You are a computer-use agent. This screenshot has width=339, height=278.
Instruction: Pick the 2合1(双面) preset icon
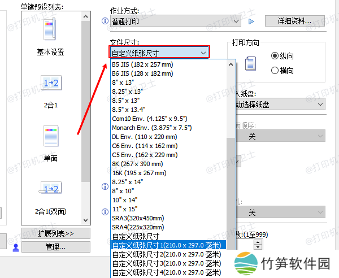coord(50,189)
